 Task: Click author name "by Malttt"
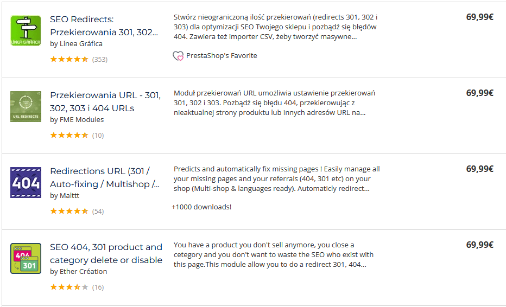65,195
